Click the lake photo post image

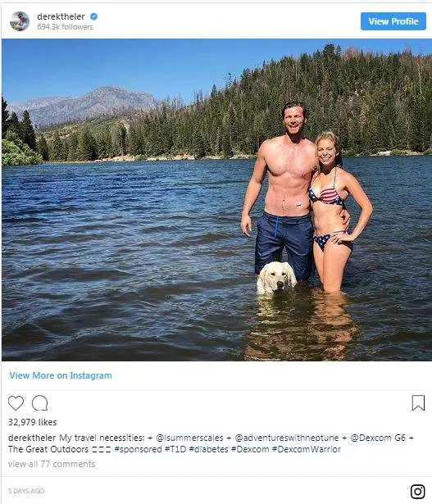point(216,200)
